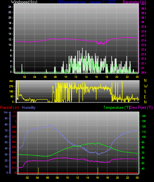Click the barometer dip near hour 17
154x182 pixels.
coord(101,43)
